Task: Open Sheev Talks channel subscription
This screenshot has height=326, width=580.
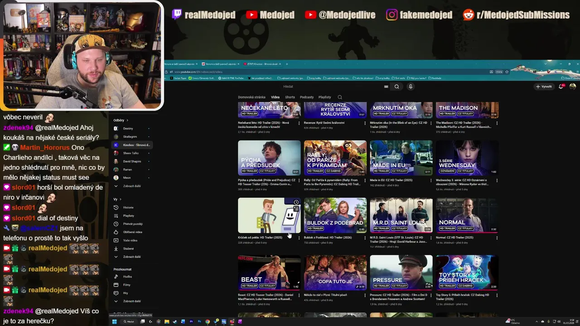Action: click(131, 153)
